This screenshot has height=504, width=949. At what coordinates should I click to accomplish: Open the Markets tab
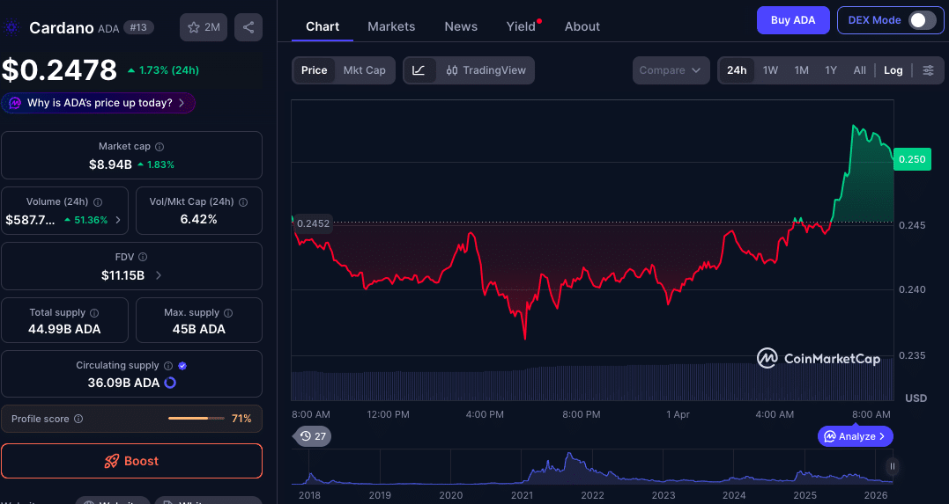pos(391,26)
